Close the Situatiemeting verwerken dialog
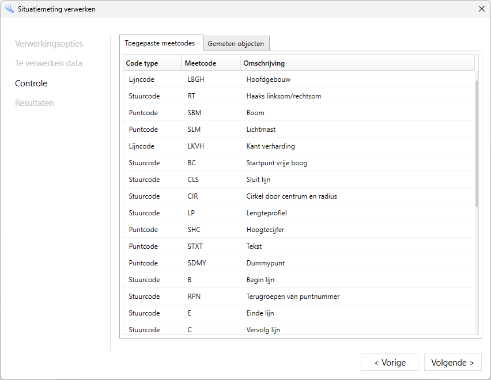The image size is (491, 380). click(481, 9)
